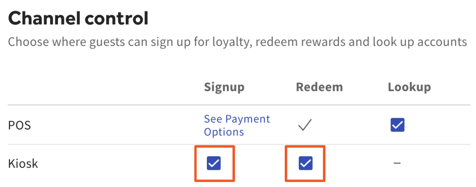Open the See Payment Options link

point(237,125)
